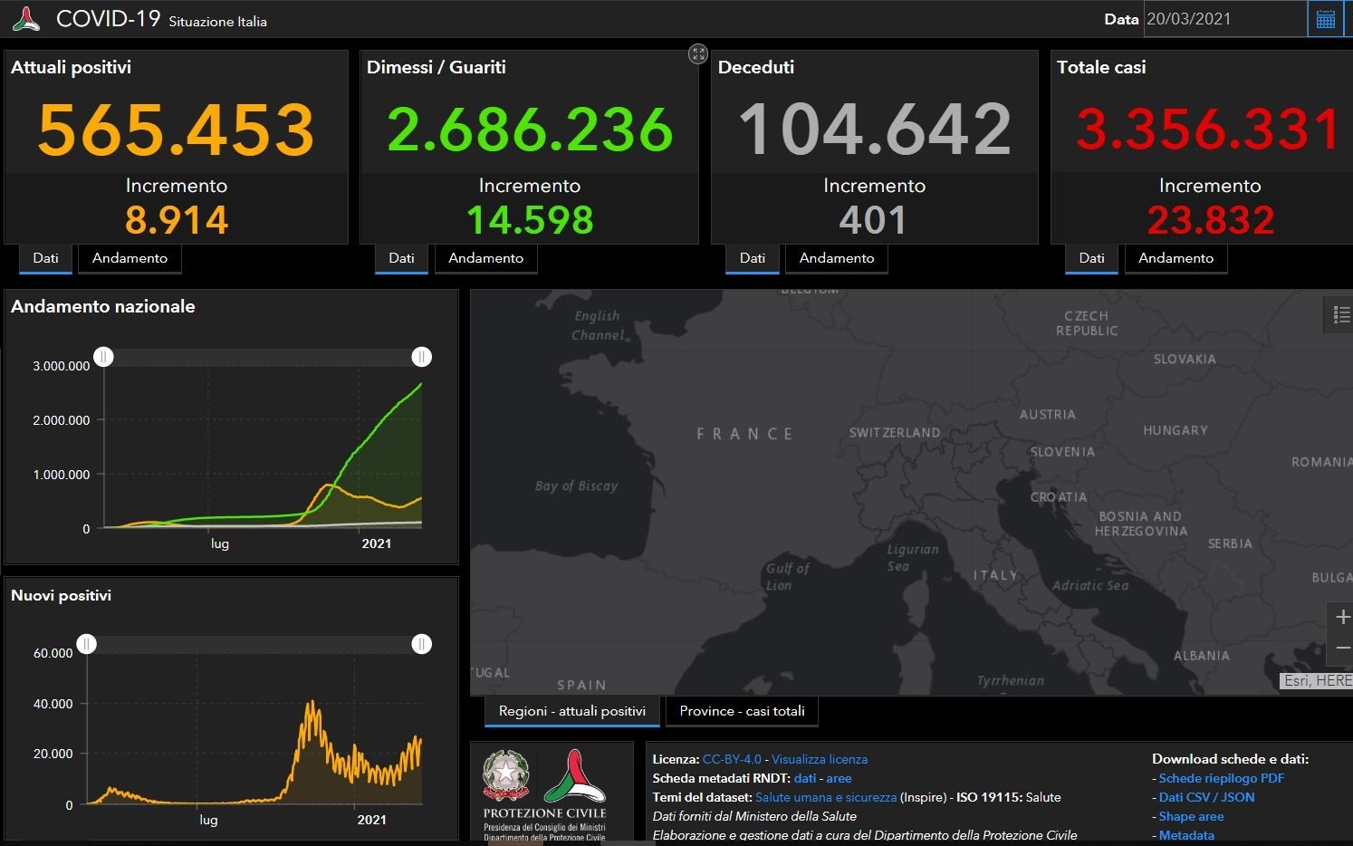Expand the Dimessi / Guariti panel fullscreen
1353x846 pixels.
point(698,53)
